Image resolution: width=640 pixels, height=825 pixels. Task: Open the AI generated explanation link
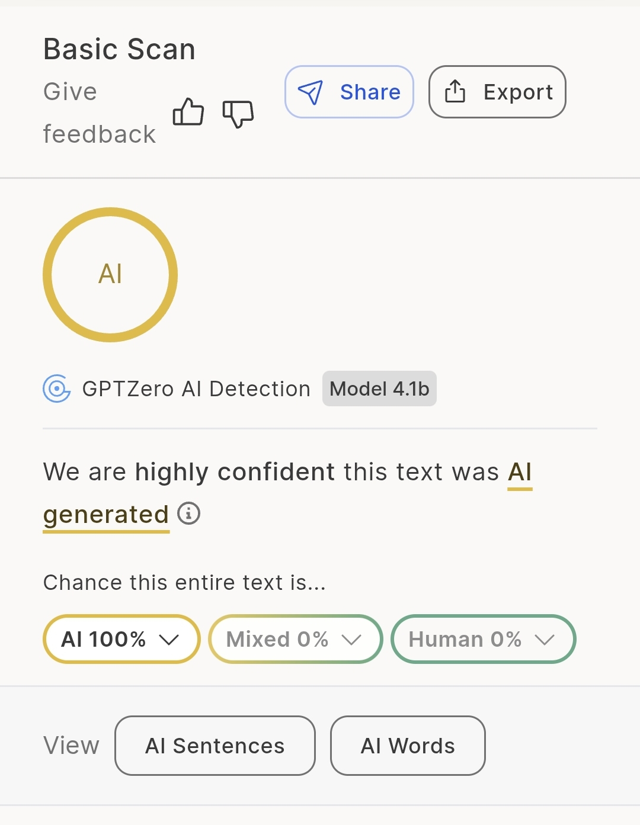pos(105,514)
